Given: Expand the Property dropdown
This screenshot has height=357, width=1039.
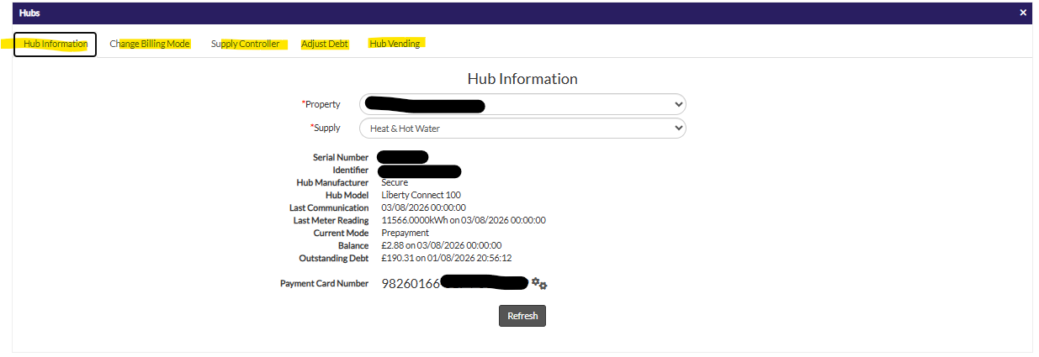Looking at the screenshot, I should point(522,104).
